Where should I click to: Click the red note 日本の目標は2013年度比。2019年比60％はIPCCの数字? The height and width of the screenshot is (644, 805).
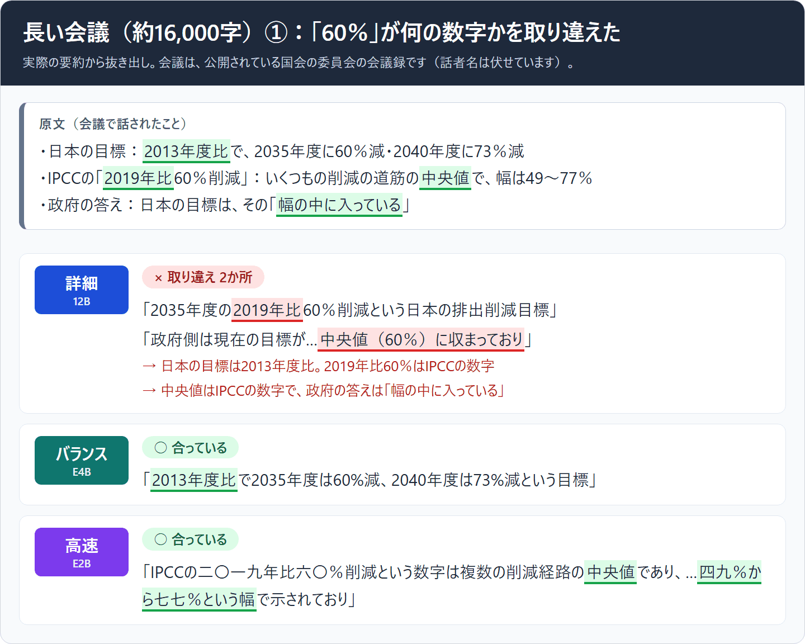tap(319, 366)
